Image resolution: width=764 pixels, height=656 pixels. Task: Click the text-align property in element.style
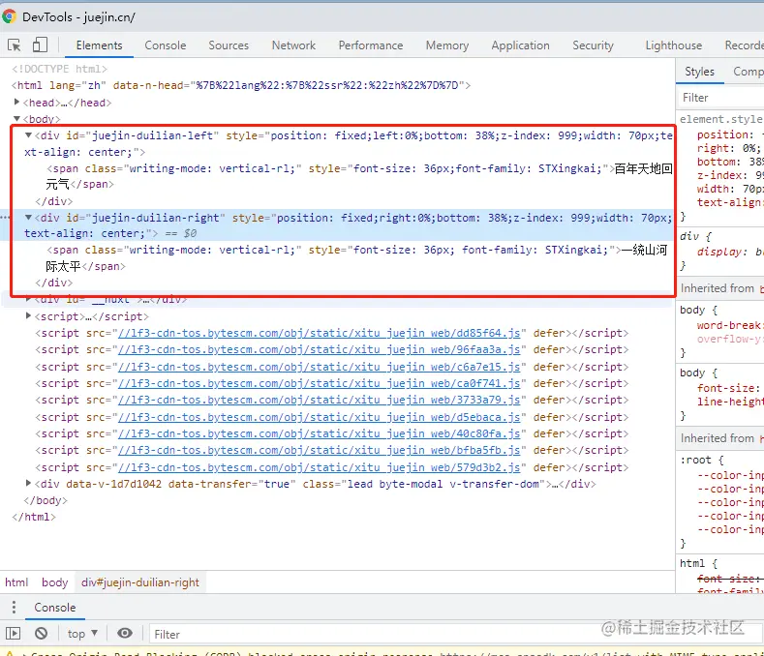coord(729,202)
